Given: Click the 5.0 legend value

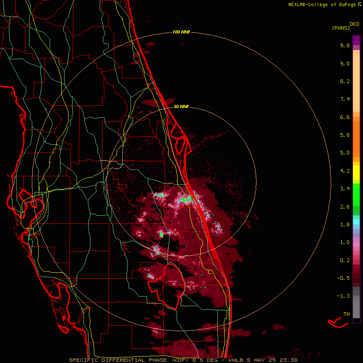Looking at the screenshot, I should tap(345, 153).
